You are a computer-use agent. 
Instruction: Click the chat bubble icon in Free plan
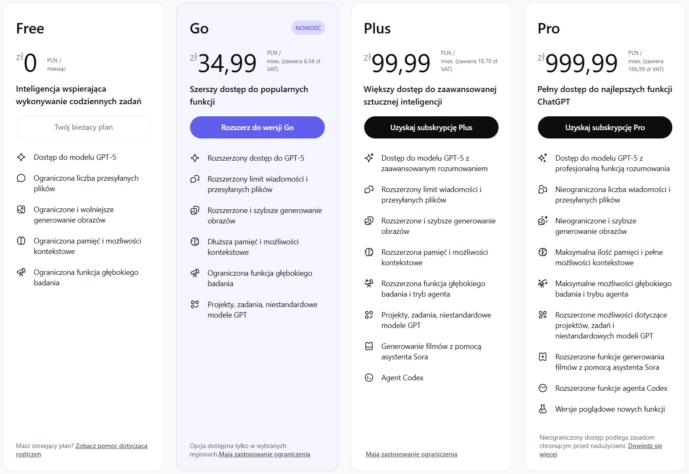pos(21,178)
